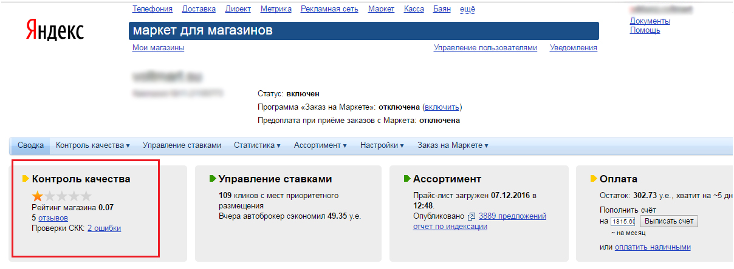The height and width of the screenshot is (269, 734).
Task: Open the Телефония link
Action: tap(153, 9)
